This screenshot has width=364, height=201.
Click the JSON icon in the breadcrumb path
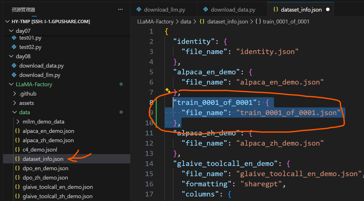(x=202, y=21)
